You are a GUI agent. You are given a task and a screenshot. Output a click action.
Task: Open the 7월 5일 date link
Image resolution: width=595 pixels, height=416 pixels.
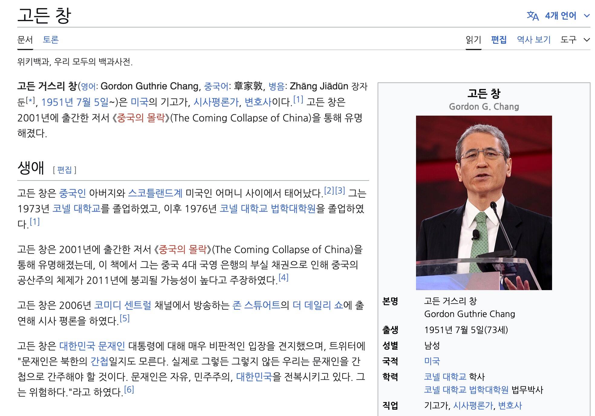92,102
